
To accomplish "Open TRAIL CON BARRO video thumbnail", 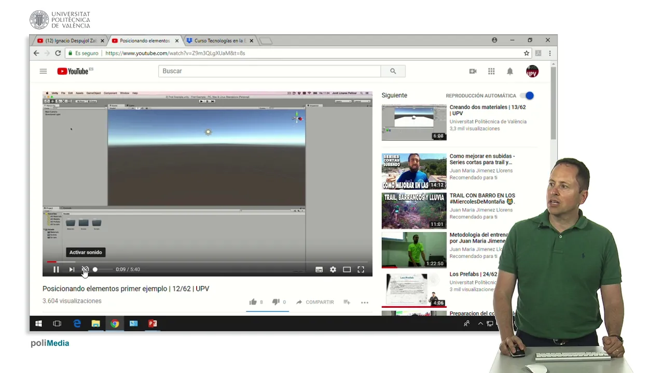I will point(414,210).
